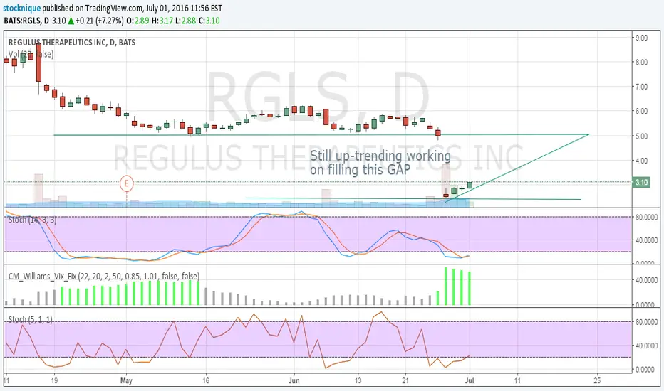Click the stocknique author link

[21, 8]
